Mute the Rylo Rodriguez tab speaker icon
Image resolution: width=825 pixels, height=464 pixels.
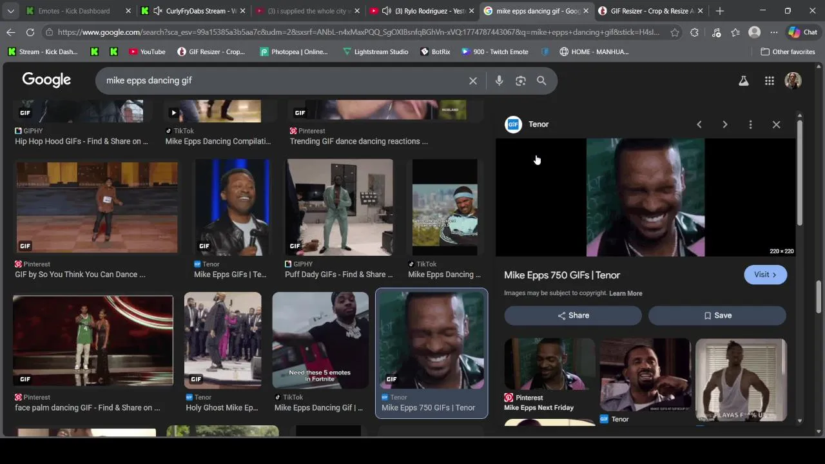(386, 11)
